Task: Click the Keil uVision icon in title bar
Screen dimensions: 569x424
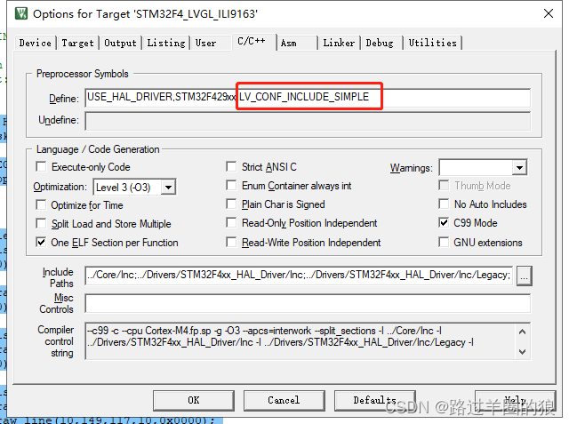Action: (21, 13)
